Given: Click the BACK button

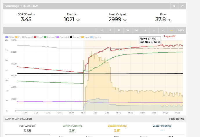Looking at the screenshot, I should click(x=181, y=30).
